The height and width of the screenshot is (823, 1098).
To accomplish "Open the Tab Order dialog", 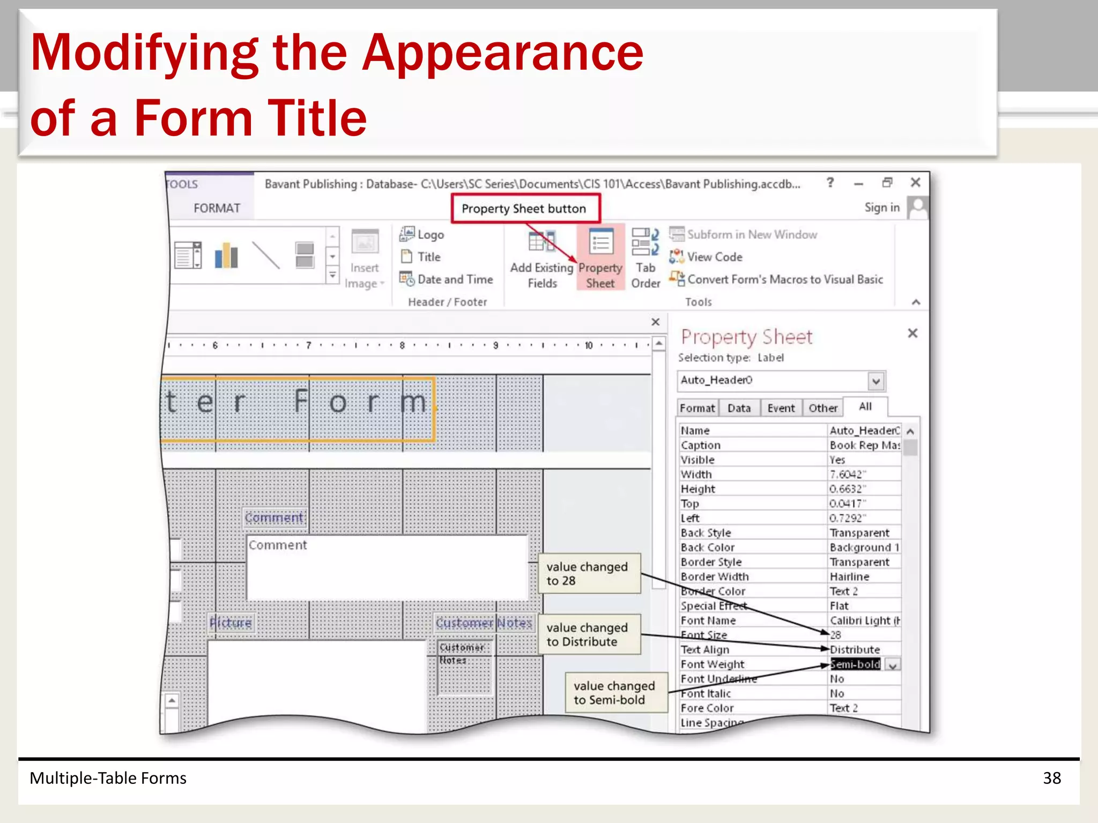I will 646,259.
